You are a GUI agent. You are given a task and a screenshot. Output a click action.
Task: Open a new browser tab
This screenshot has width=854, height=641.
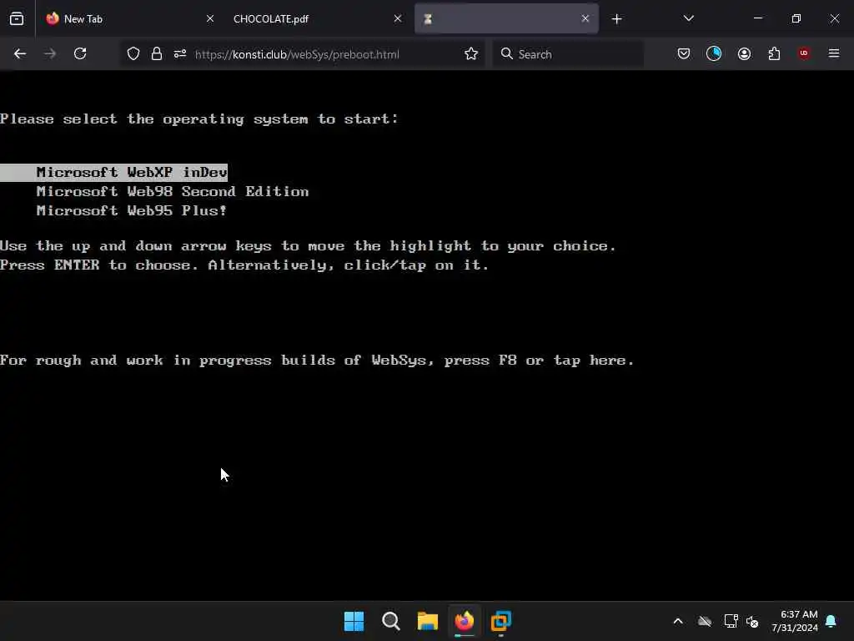click(616, 19)
